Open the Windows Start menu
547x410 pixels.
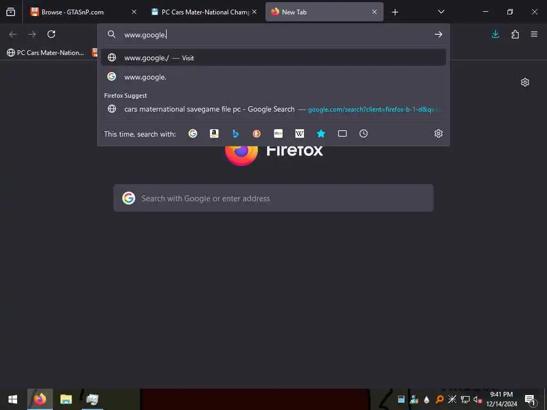(13, 399)
